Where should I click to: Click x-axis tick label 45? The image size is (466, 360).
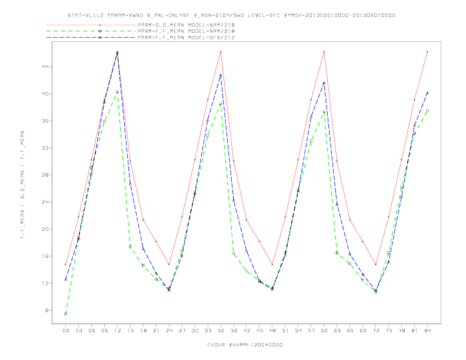259,331
